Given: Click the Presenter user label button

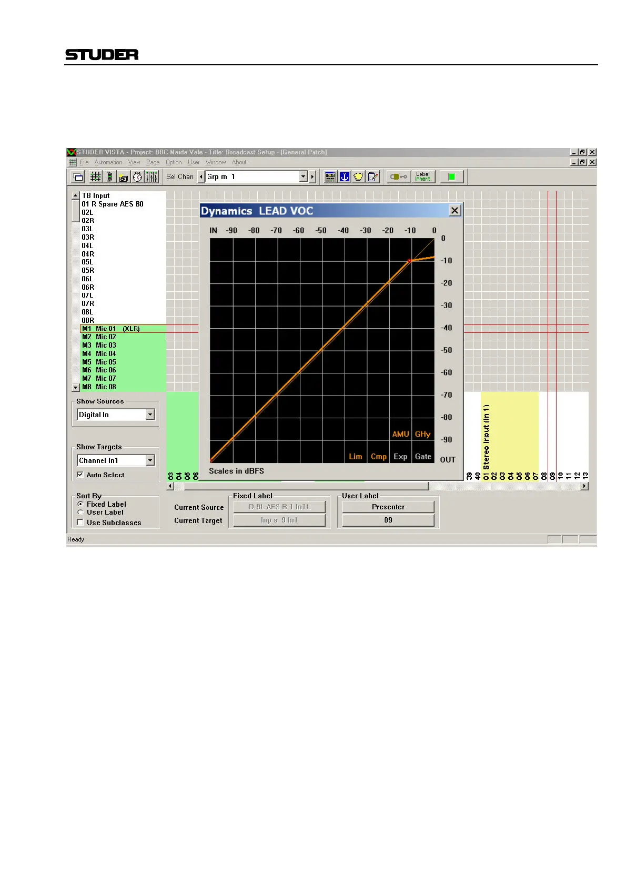Looking at the screenshot, I should coord(388,507).
